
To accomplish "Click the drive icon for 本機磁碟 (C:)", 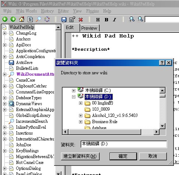I will 80,90.
